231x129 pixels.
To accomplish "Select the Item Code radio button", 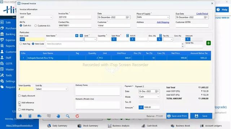I will tap(33, 44).
